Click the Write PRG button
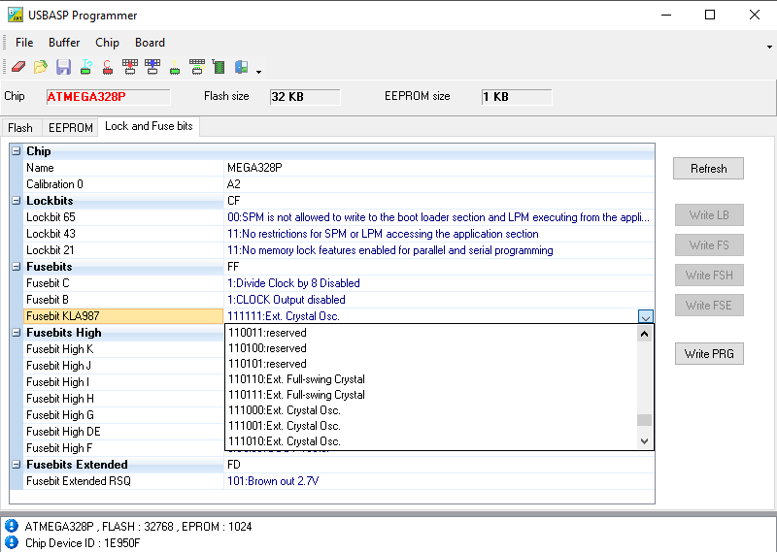 pyautogui.click(x=709, y=353)
